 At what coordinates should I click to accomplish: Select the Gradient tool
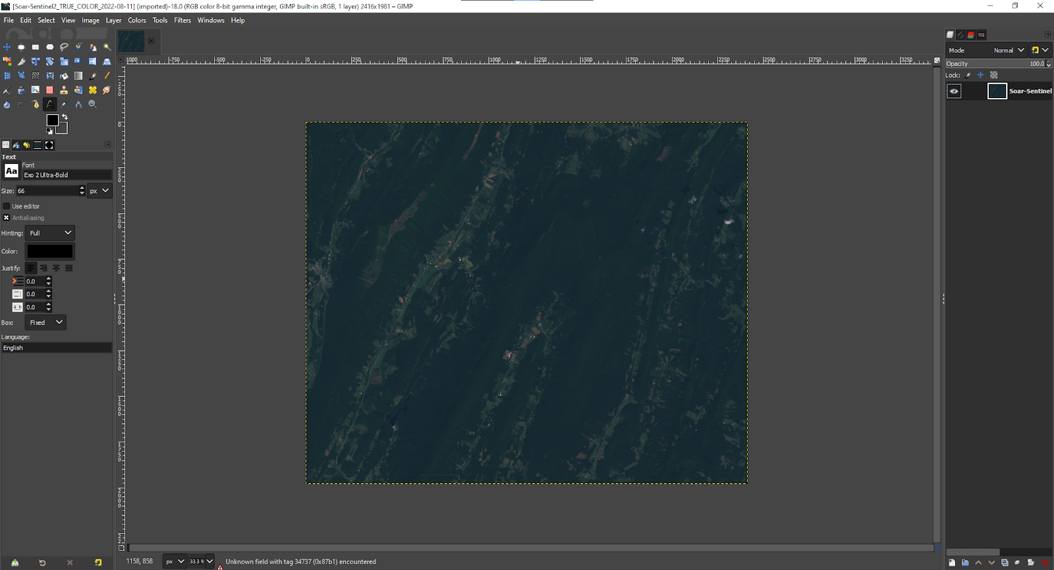pyautogui.click(x=78, y=76)
